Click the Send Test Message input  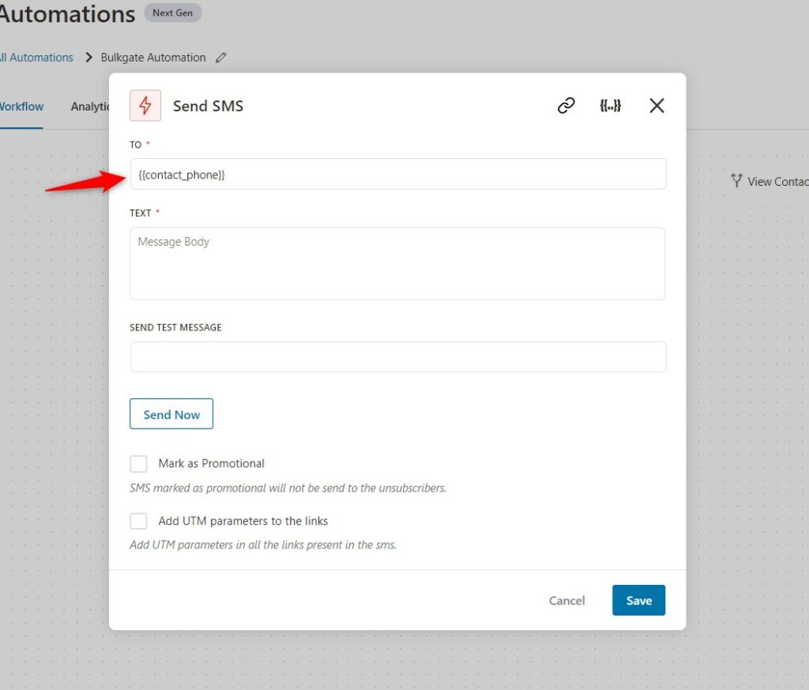pos(398,356)
